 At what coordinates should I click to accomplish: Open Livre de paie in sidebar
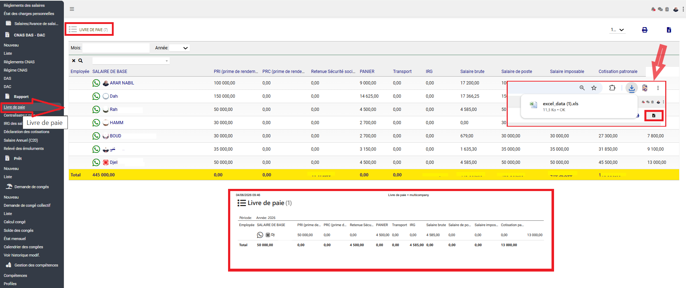coord(14,107)
